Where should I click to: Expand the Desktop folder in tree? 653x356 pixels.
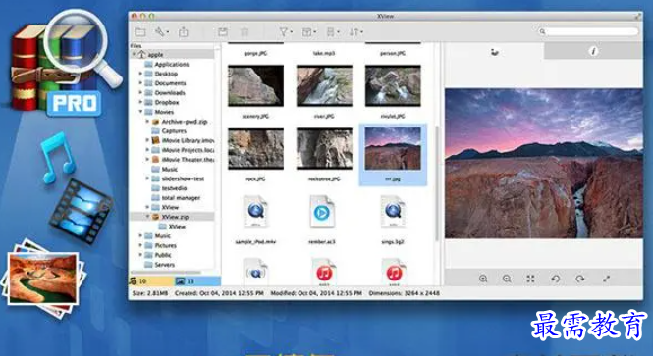click(x=140, y=74)
